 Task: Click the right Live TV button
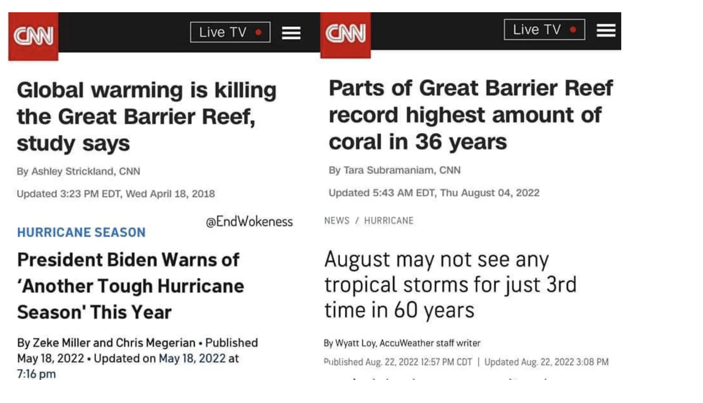pyautogui.click(x=545, y=30)
